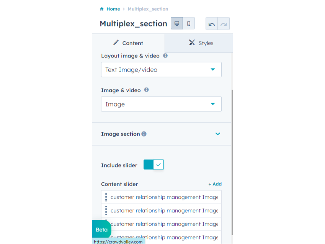Click the Beta badge button
This screenshot has height=244, width=325.
click(x=101, y=229)
